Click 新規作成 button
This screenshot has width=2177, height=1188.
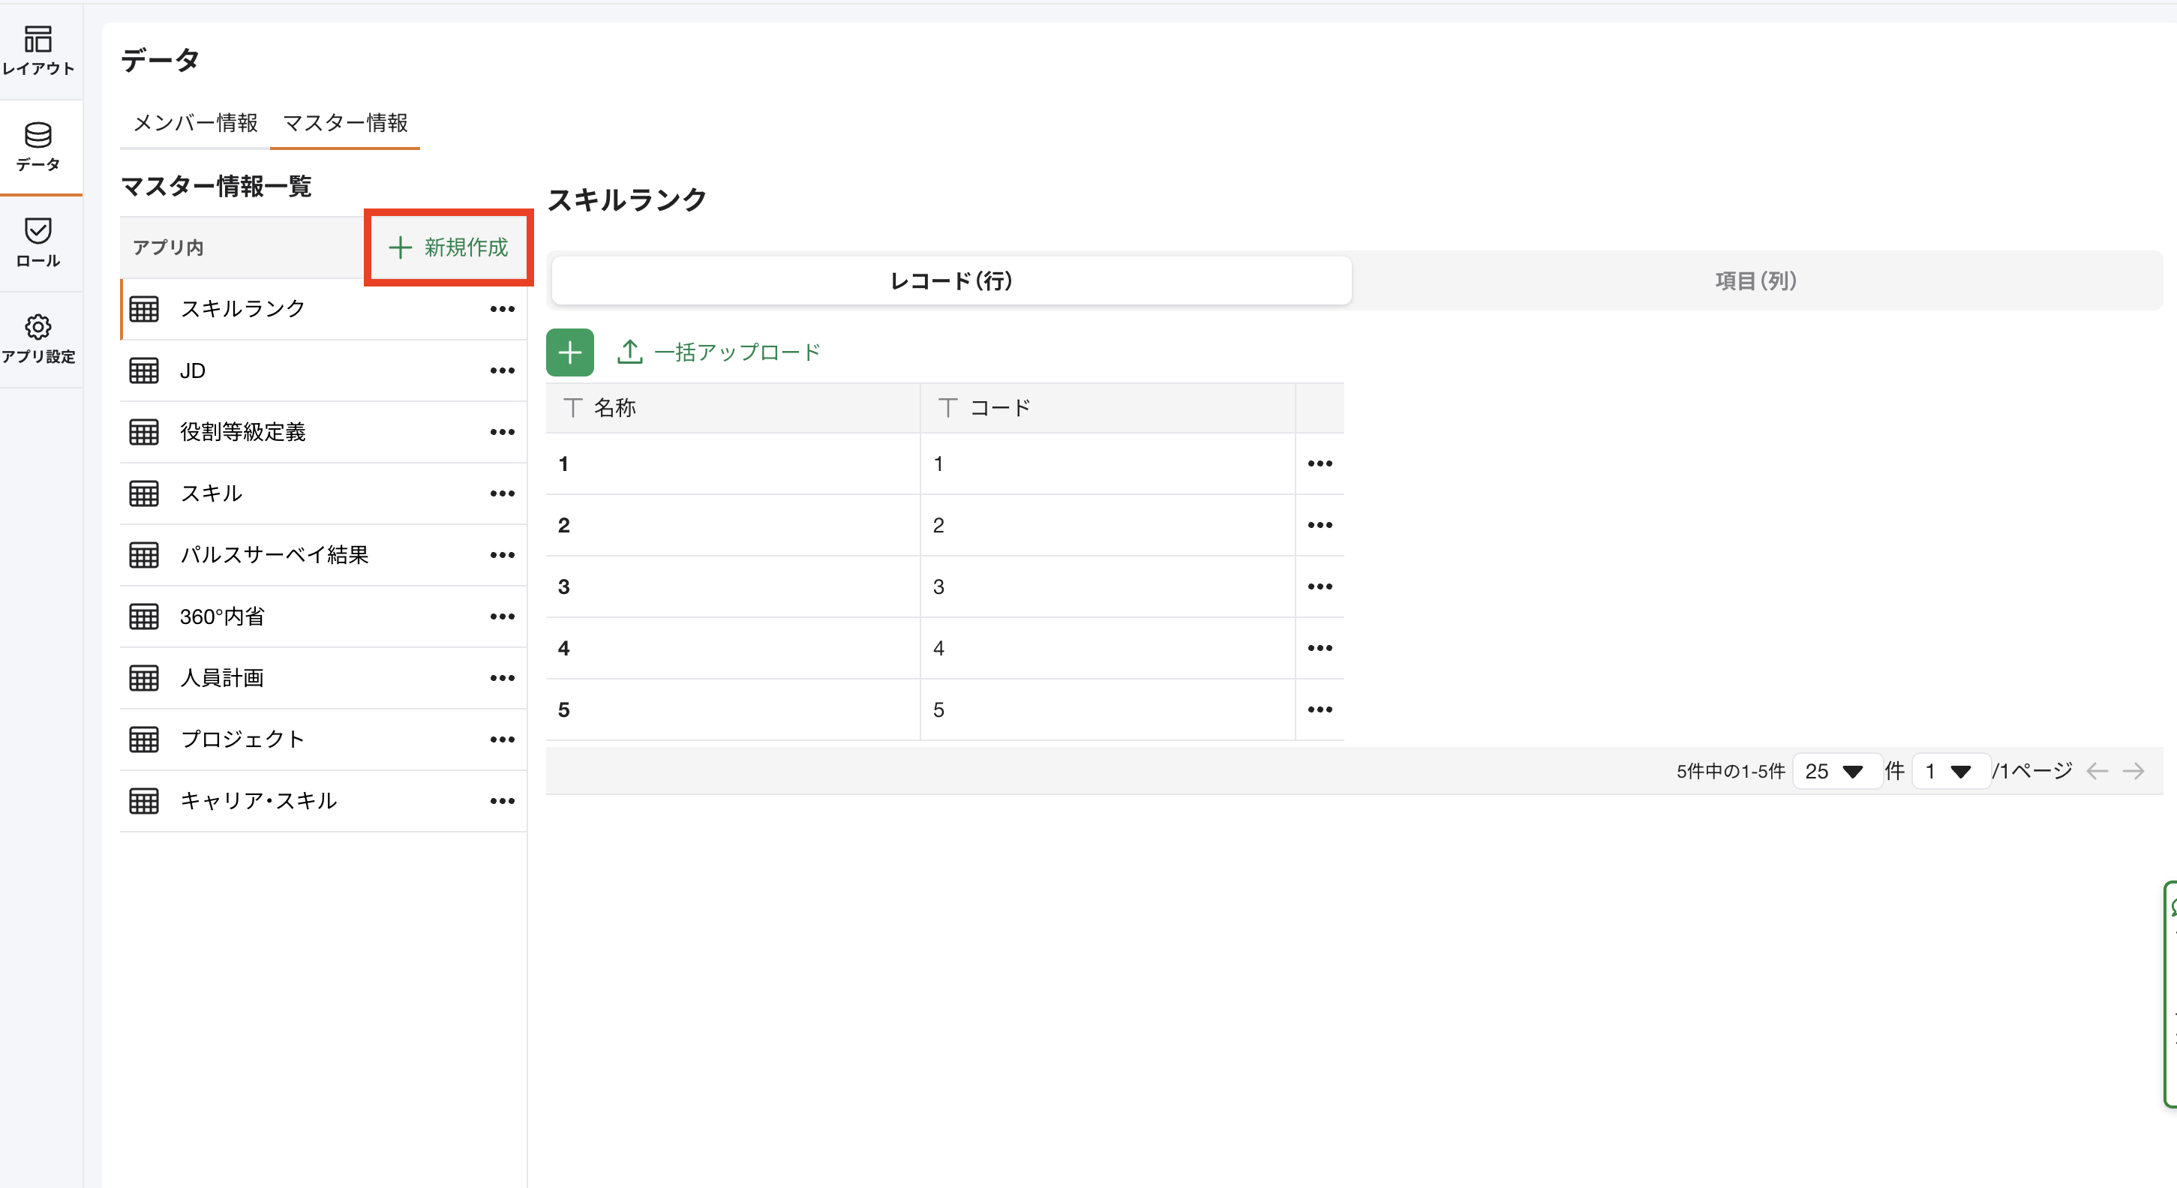[x=449, y=247]
